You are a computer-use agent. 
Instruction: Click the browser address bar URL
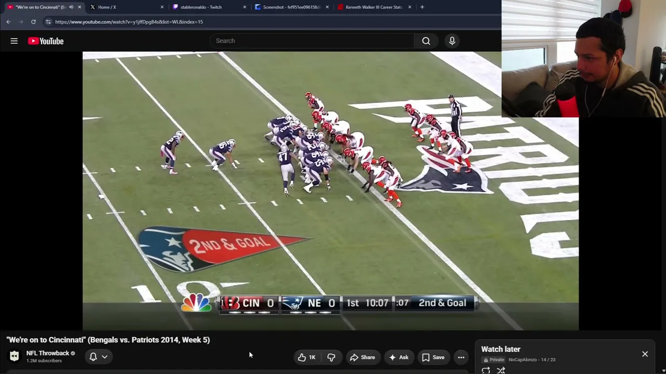[129, 22]
